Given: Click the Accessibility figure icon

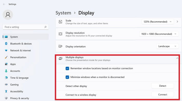Looking at the screenshot, I should [6, 91].
